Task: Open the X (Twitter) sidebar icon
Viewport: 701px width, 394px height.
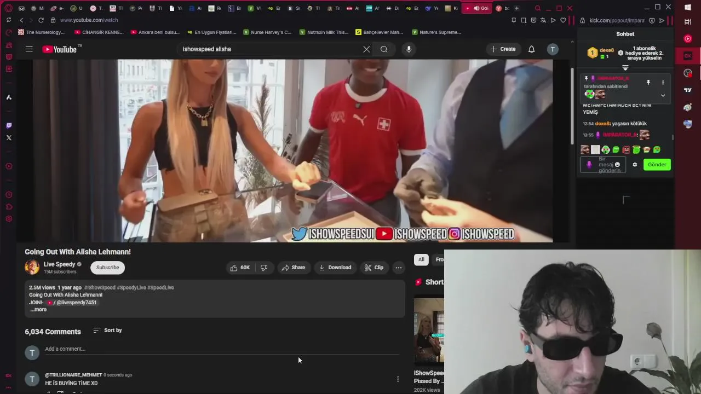Action: pos(9,138)
